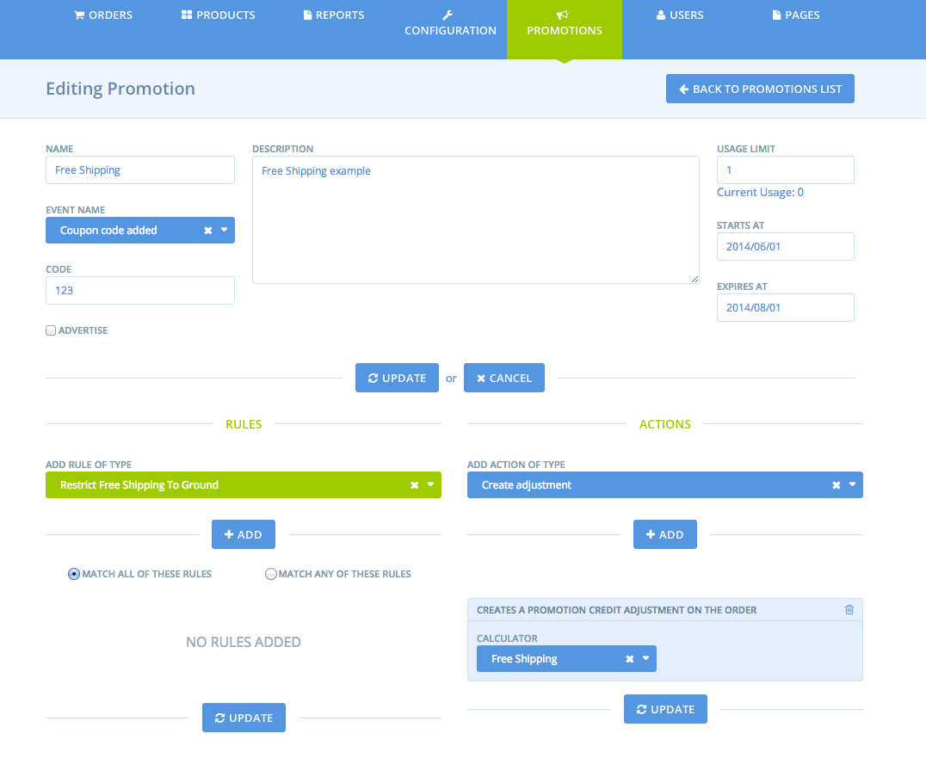Add the selected action with Add button
Viewport: 926px width, 783px height.
coord(665,534)
